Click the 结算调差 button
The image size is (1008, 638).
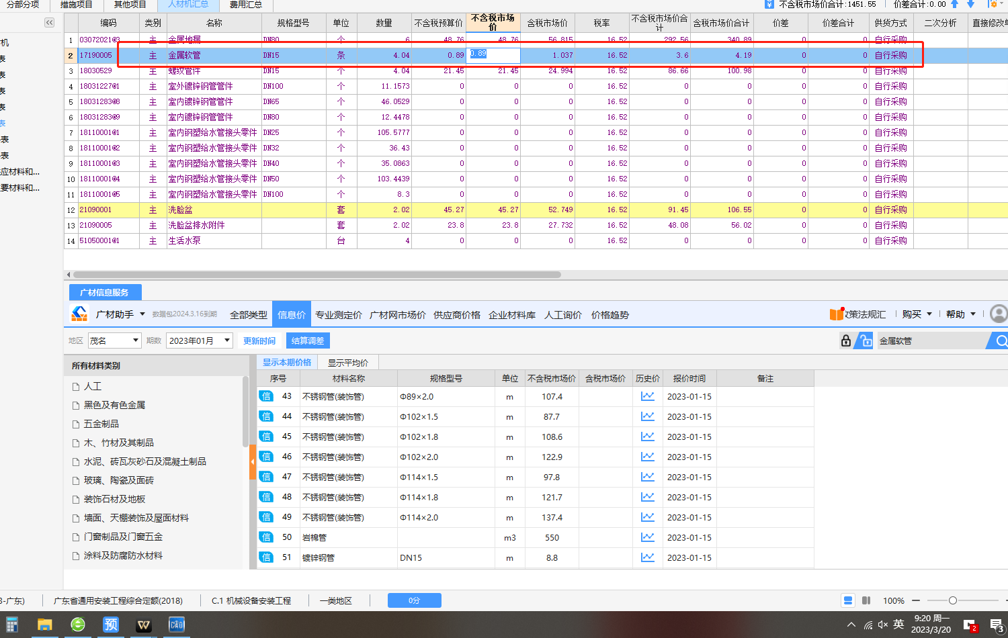(x=308, y=340)
